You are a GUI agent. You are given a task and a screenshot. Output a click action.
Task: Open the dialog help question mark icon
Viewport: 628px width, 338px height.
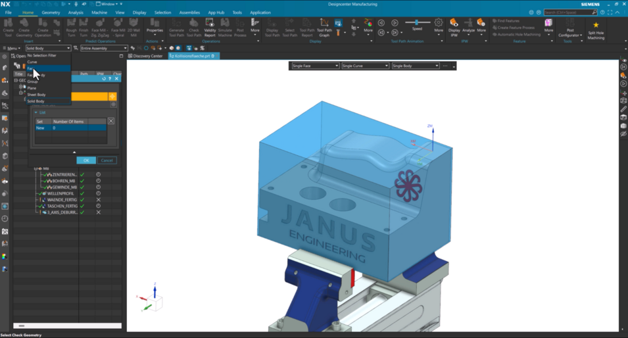point(110,78)
